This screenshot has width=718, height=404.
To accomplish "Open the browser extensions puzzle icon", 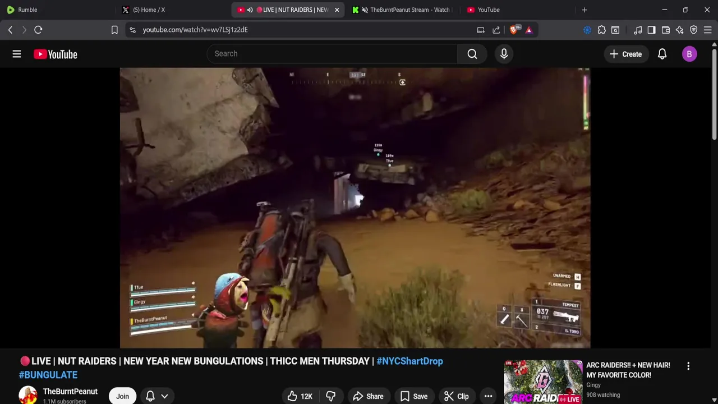I will [x=601, y=30].
